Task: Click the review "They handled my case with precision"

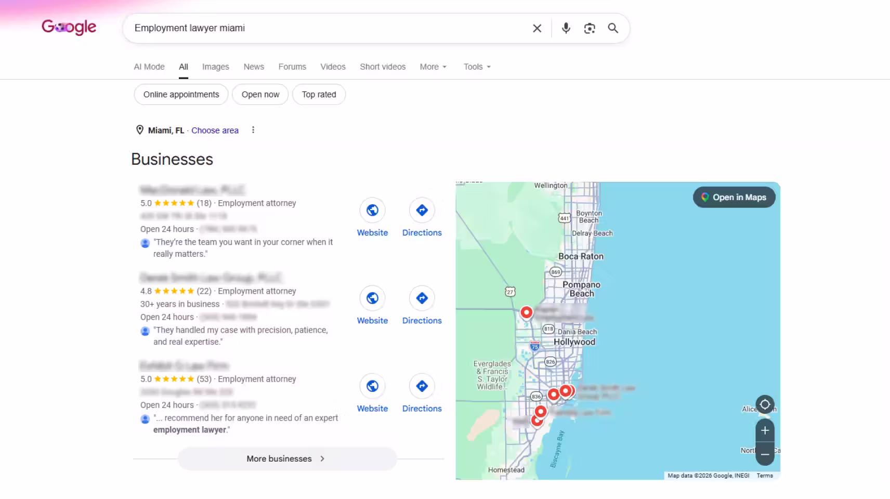Action: tap(240, 336)
